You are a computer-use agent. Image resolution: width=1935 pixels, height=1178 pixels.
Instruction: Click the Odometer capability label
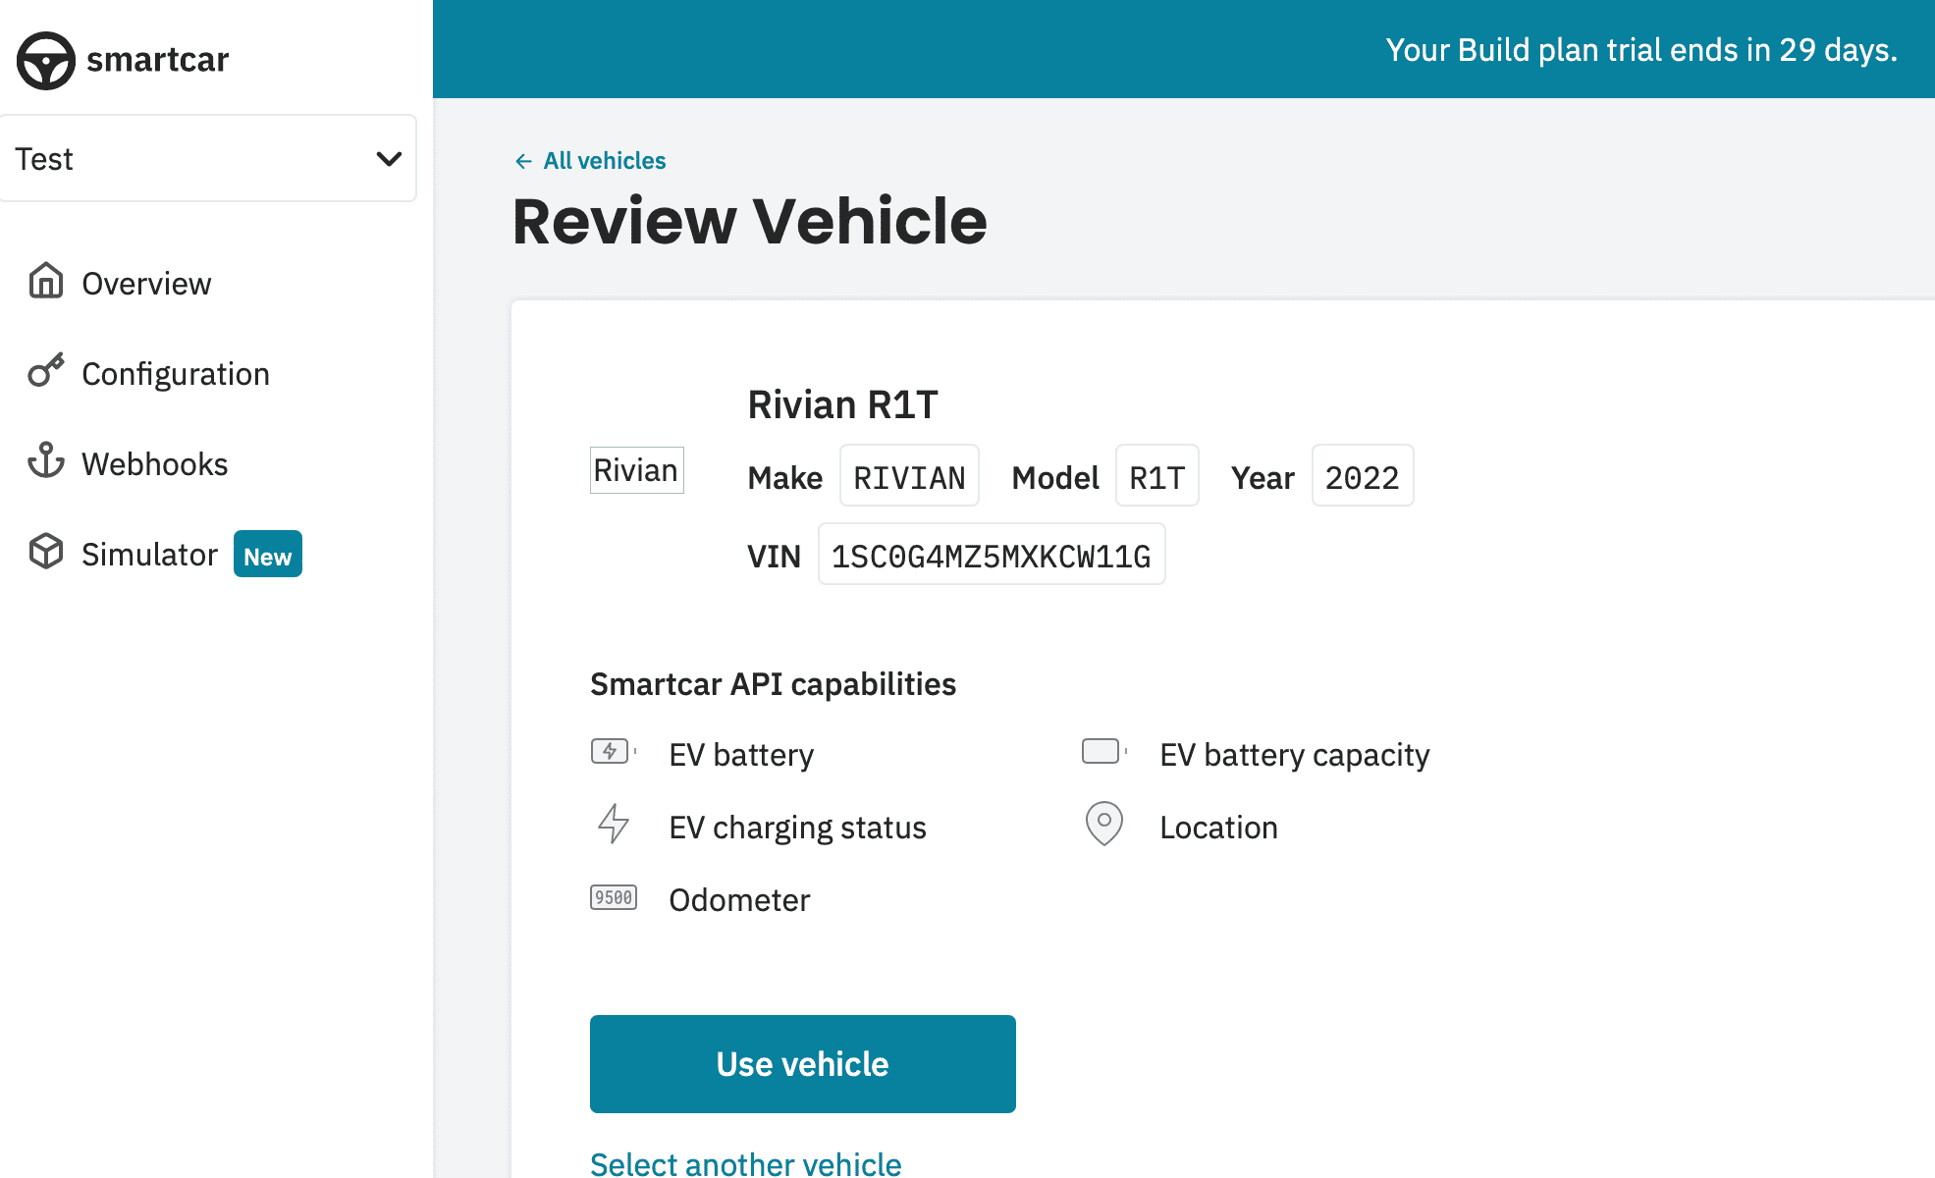740,900
